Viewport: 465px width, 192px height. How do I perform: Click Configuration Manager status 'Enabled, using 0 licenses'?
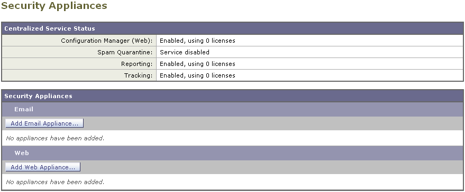197,41
